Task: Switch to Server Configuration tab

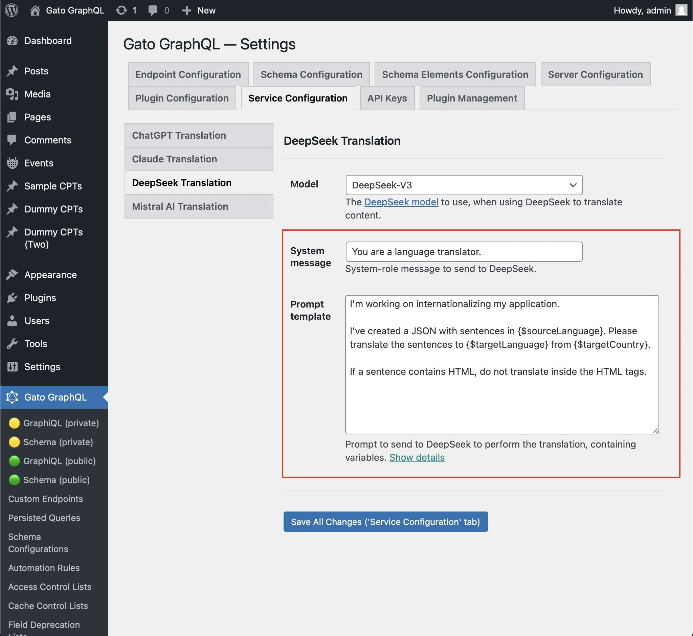Action: (595, 74)
